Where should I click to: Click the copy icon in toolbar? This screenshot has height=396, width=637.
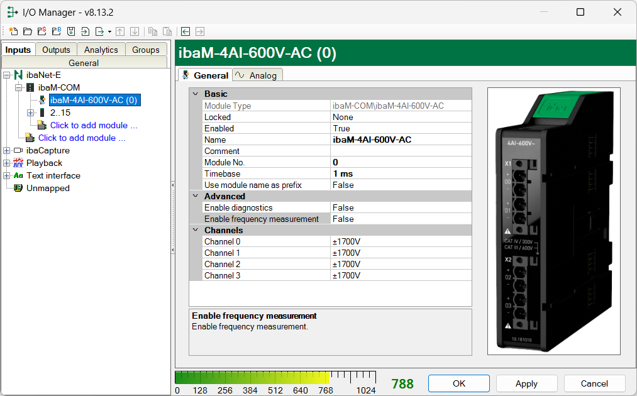(153, 31)
